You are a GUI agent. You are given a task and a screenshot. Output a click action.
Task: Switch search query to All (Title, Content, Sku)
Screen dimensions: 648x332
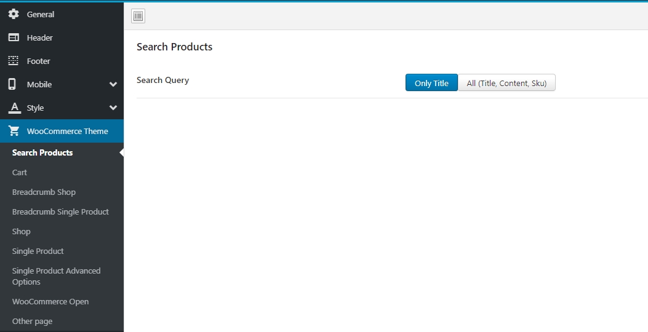(x=506, y=83)
